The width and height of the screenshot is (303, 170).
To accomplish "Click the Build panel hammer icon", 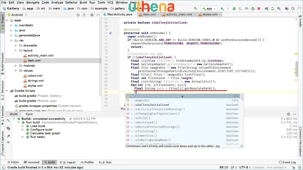I will 8,120.
